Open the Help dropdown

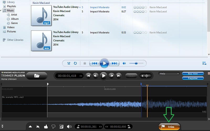169,74
